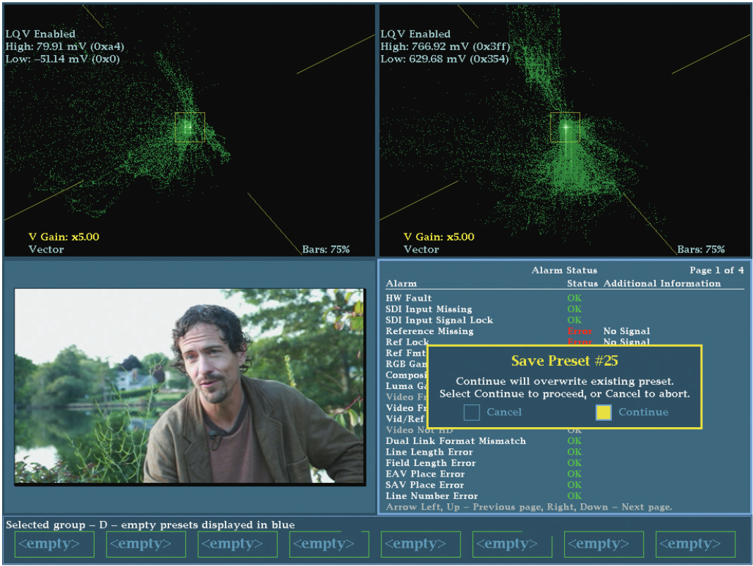Click Bars 75% label in right vector display
Viewport: 753px width, 566px height.
click(x=701, y=249)
